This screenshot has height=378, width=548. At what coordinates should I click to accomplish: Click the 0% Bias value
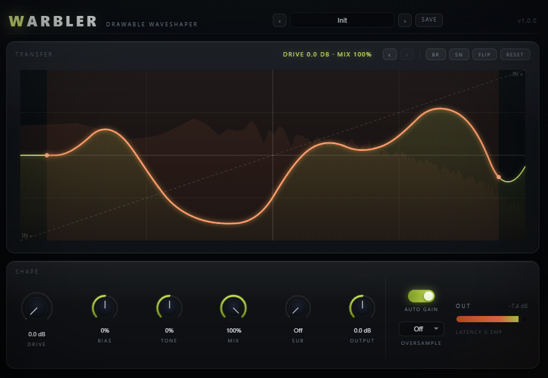coord(105,330)
